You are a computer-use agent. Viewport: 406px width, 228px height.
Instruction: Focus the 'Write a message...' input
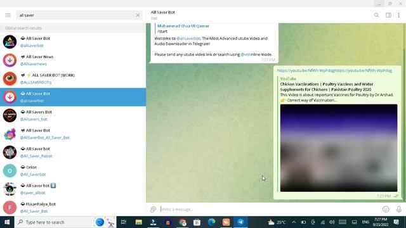point(269,209)
